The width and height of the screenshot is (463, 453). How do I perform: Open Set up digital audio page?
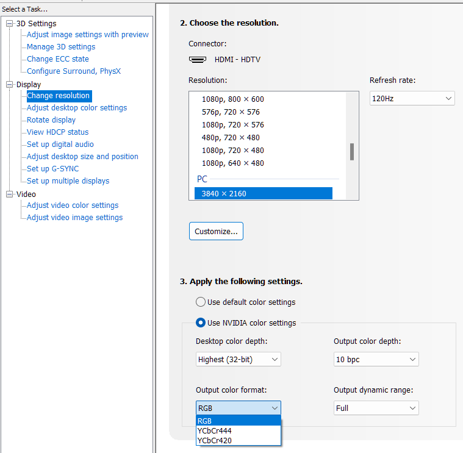[60, 144]
